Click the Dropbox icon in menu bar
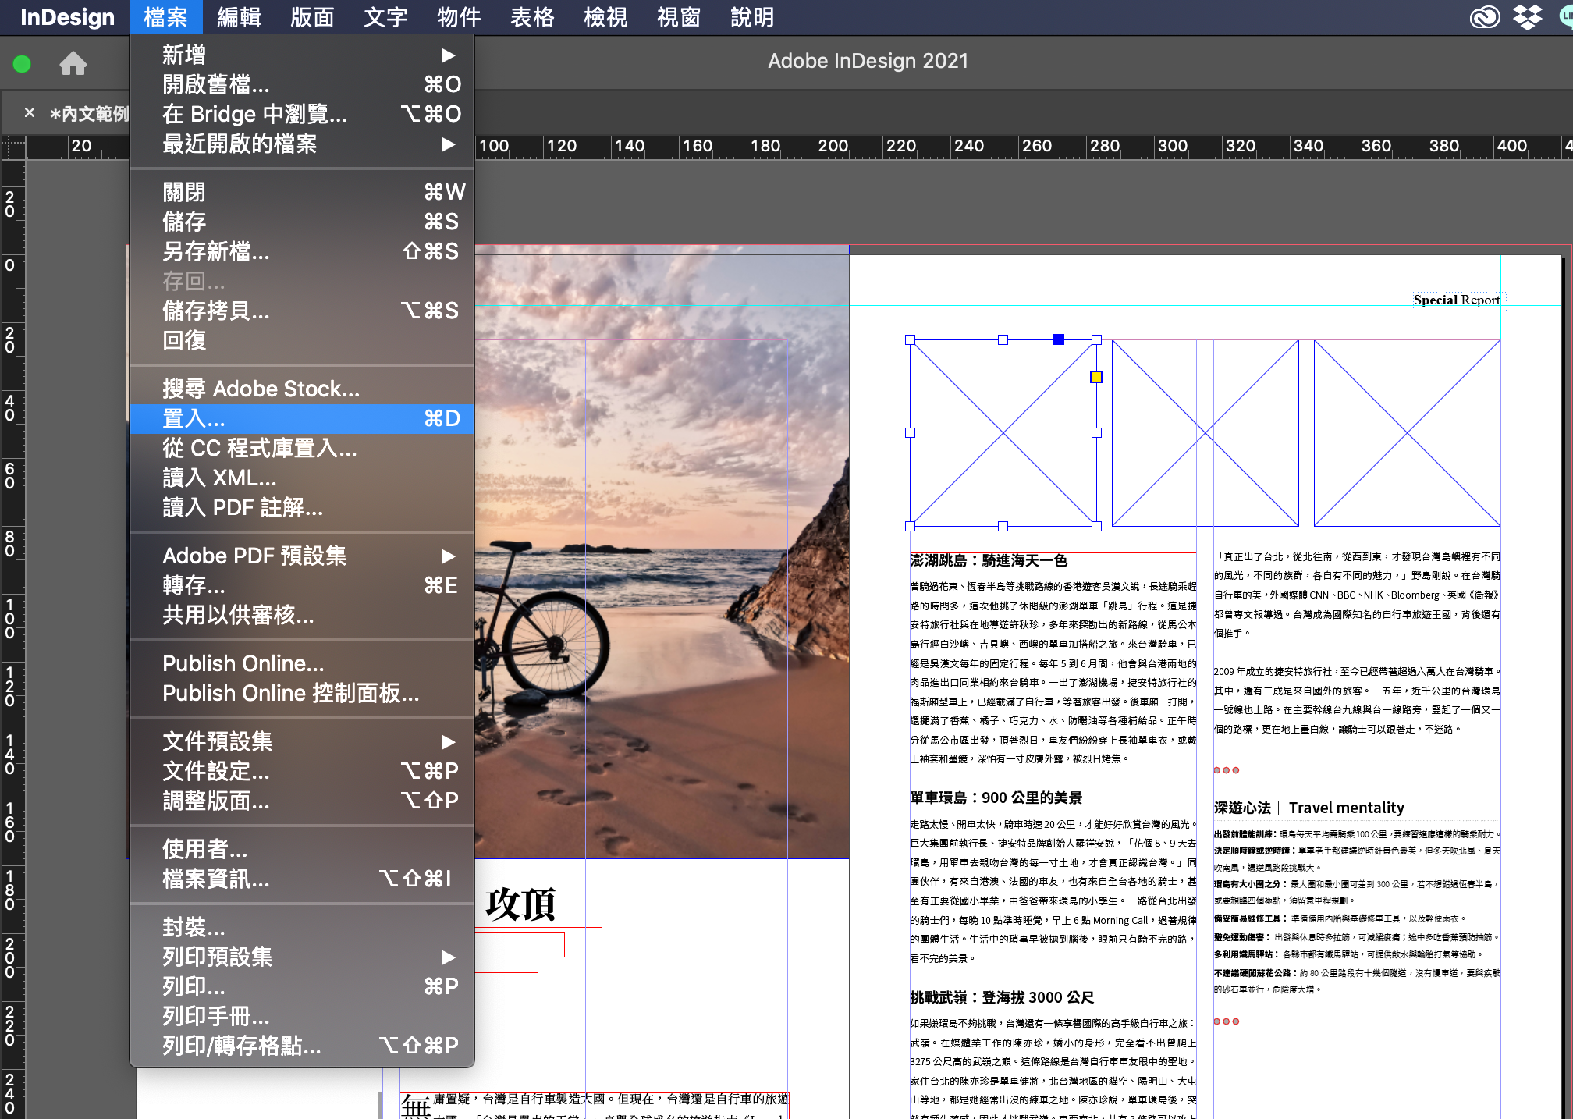Image resolution: width=1573 pixels, height=1119 pixels. (1527, 17)
